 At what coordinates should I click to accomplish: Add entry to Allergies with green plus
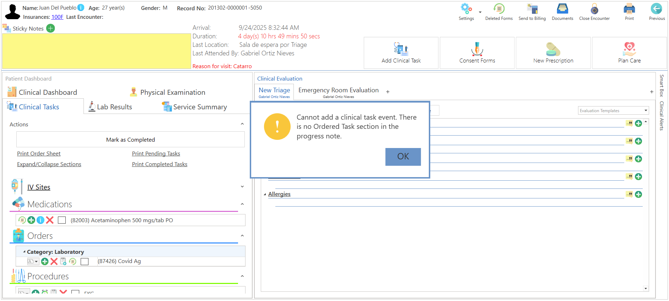pos(638,194)
